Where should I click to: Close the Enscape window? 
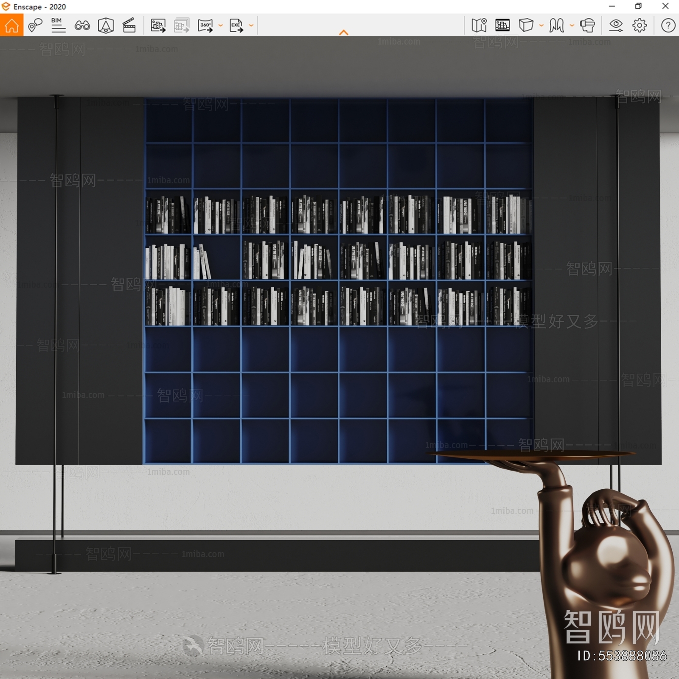tap(665, 6)
